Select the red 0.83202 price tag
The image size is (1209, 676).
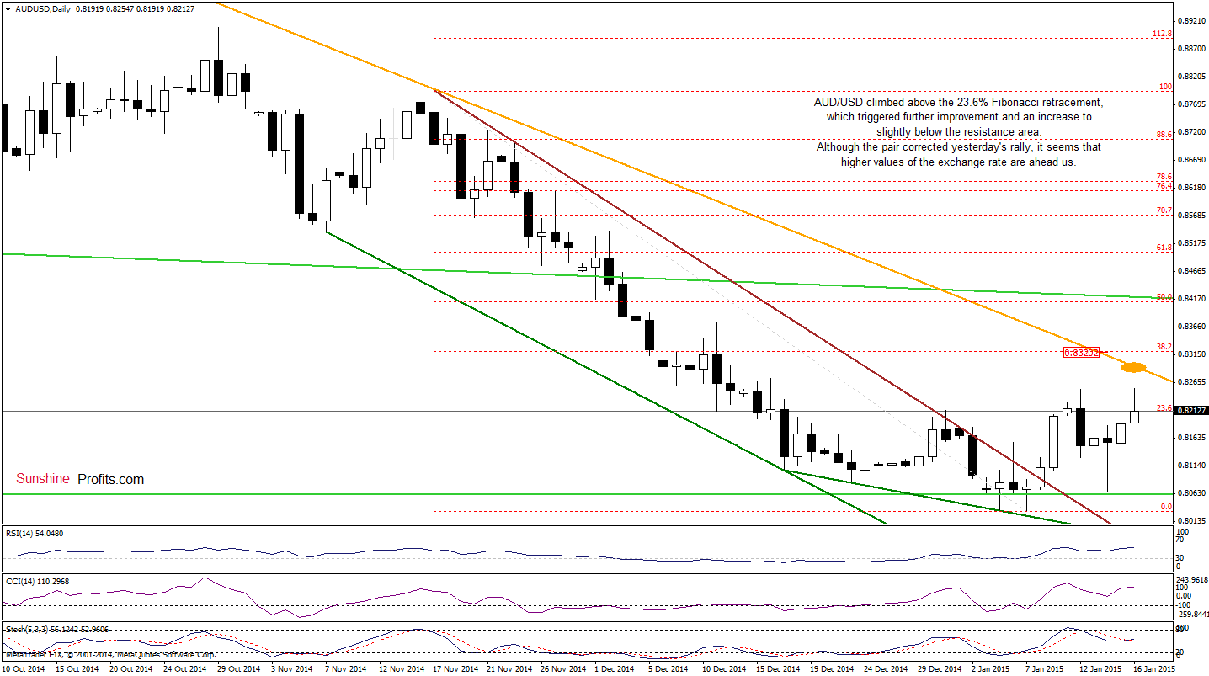[1082, 353]
